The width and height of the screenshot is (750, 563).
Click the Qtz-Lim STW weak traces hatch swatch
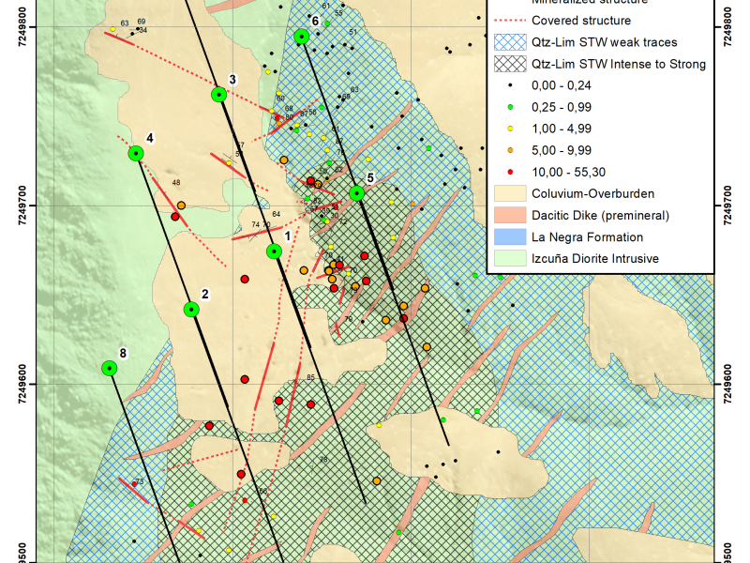point(507,42)
